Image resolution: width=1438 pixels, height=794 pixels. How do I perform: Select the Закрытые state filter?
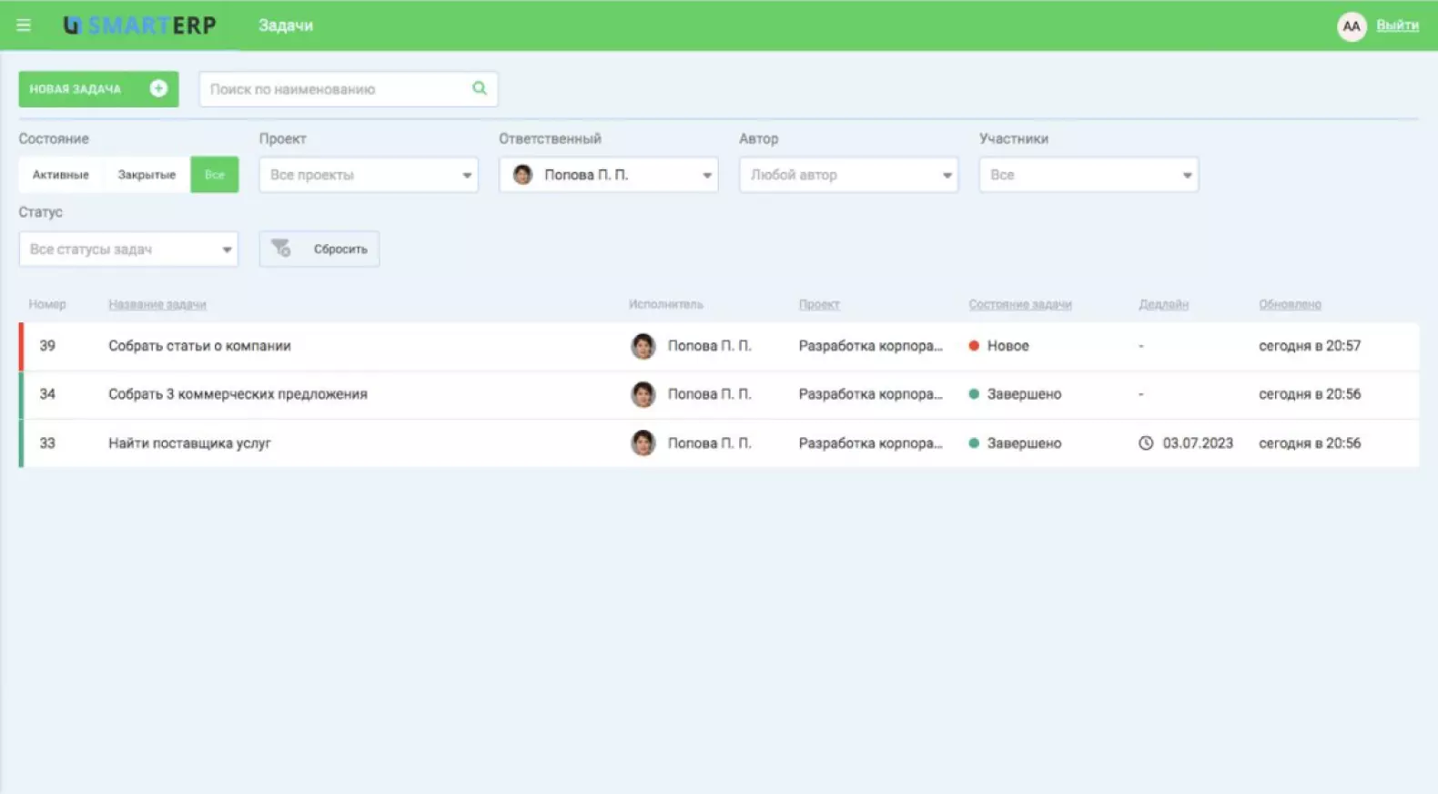coord(147,175)
